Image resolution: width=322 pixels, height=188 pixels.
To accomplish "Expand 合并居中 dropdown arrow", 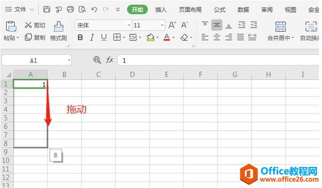I will click(x=293, y=38).
